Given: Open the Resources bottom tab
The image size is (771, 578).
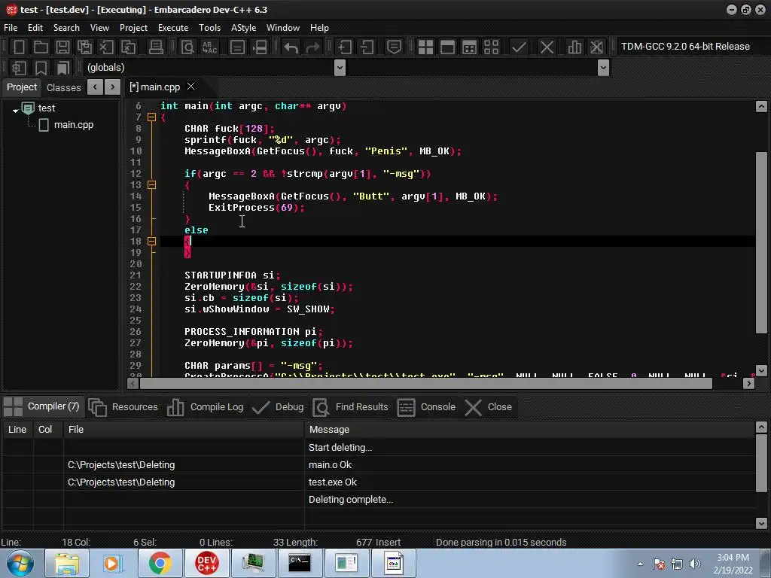Looking at the screenshot, I should (x=123, y=407).
